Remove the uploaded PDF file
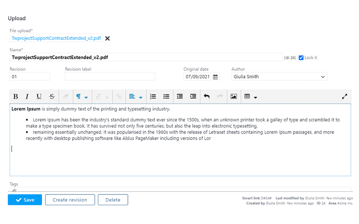 pyautogui.click(x=107, y=39)
